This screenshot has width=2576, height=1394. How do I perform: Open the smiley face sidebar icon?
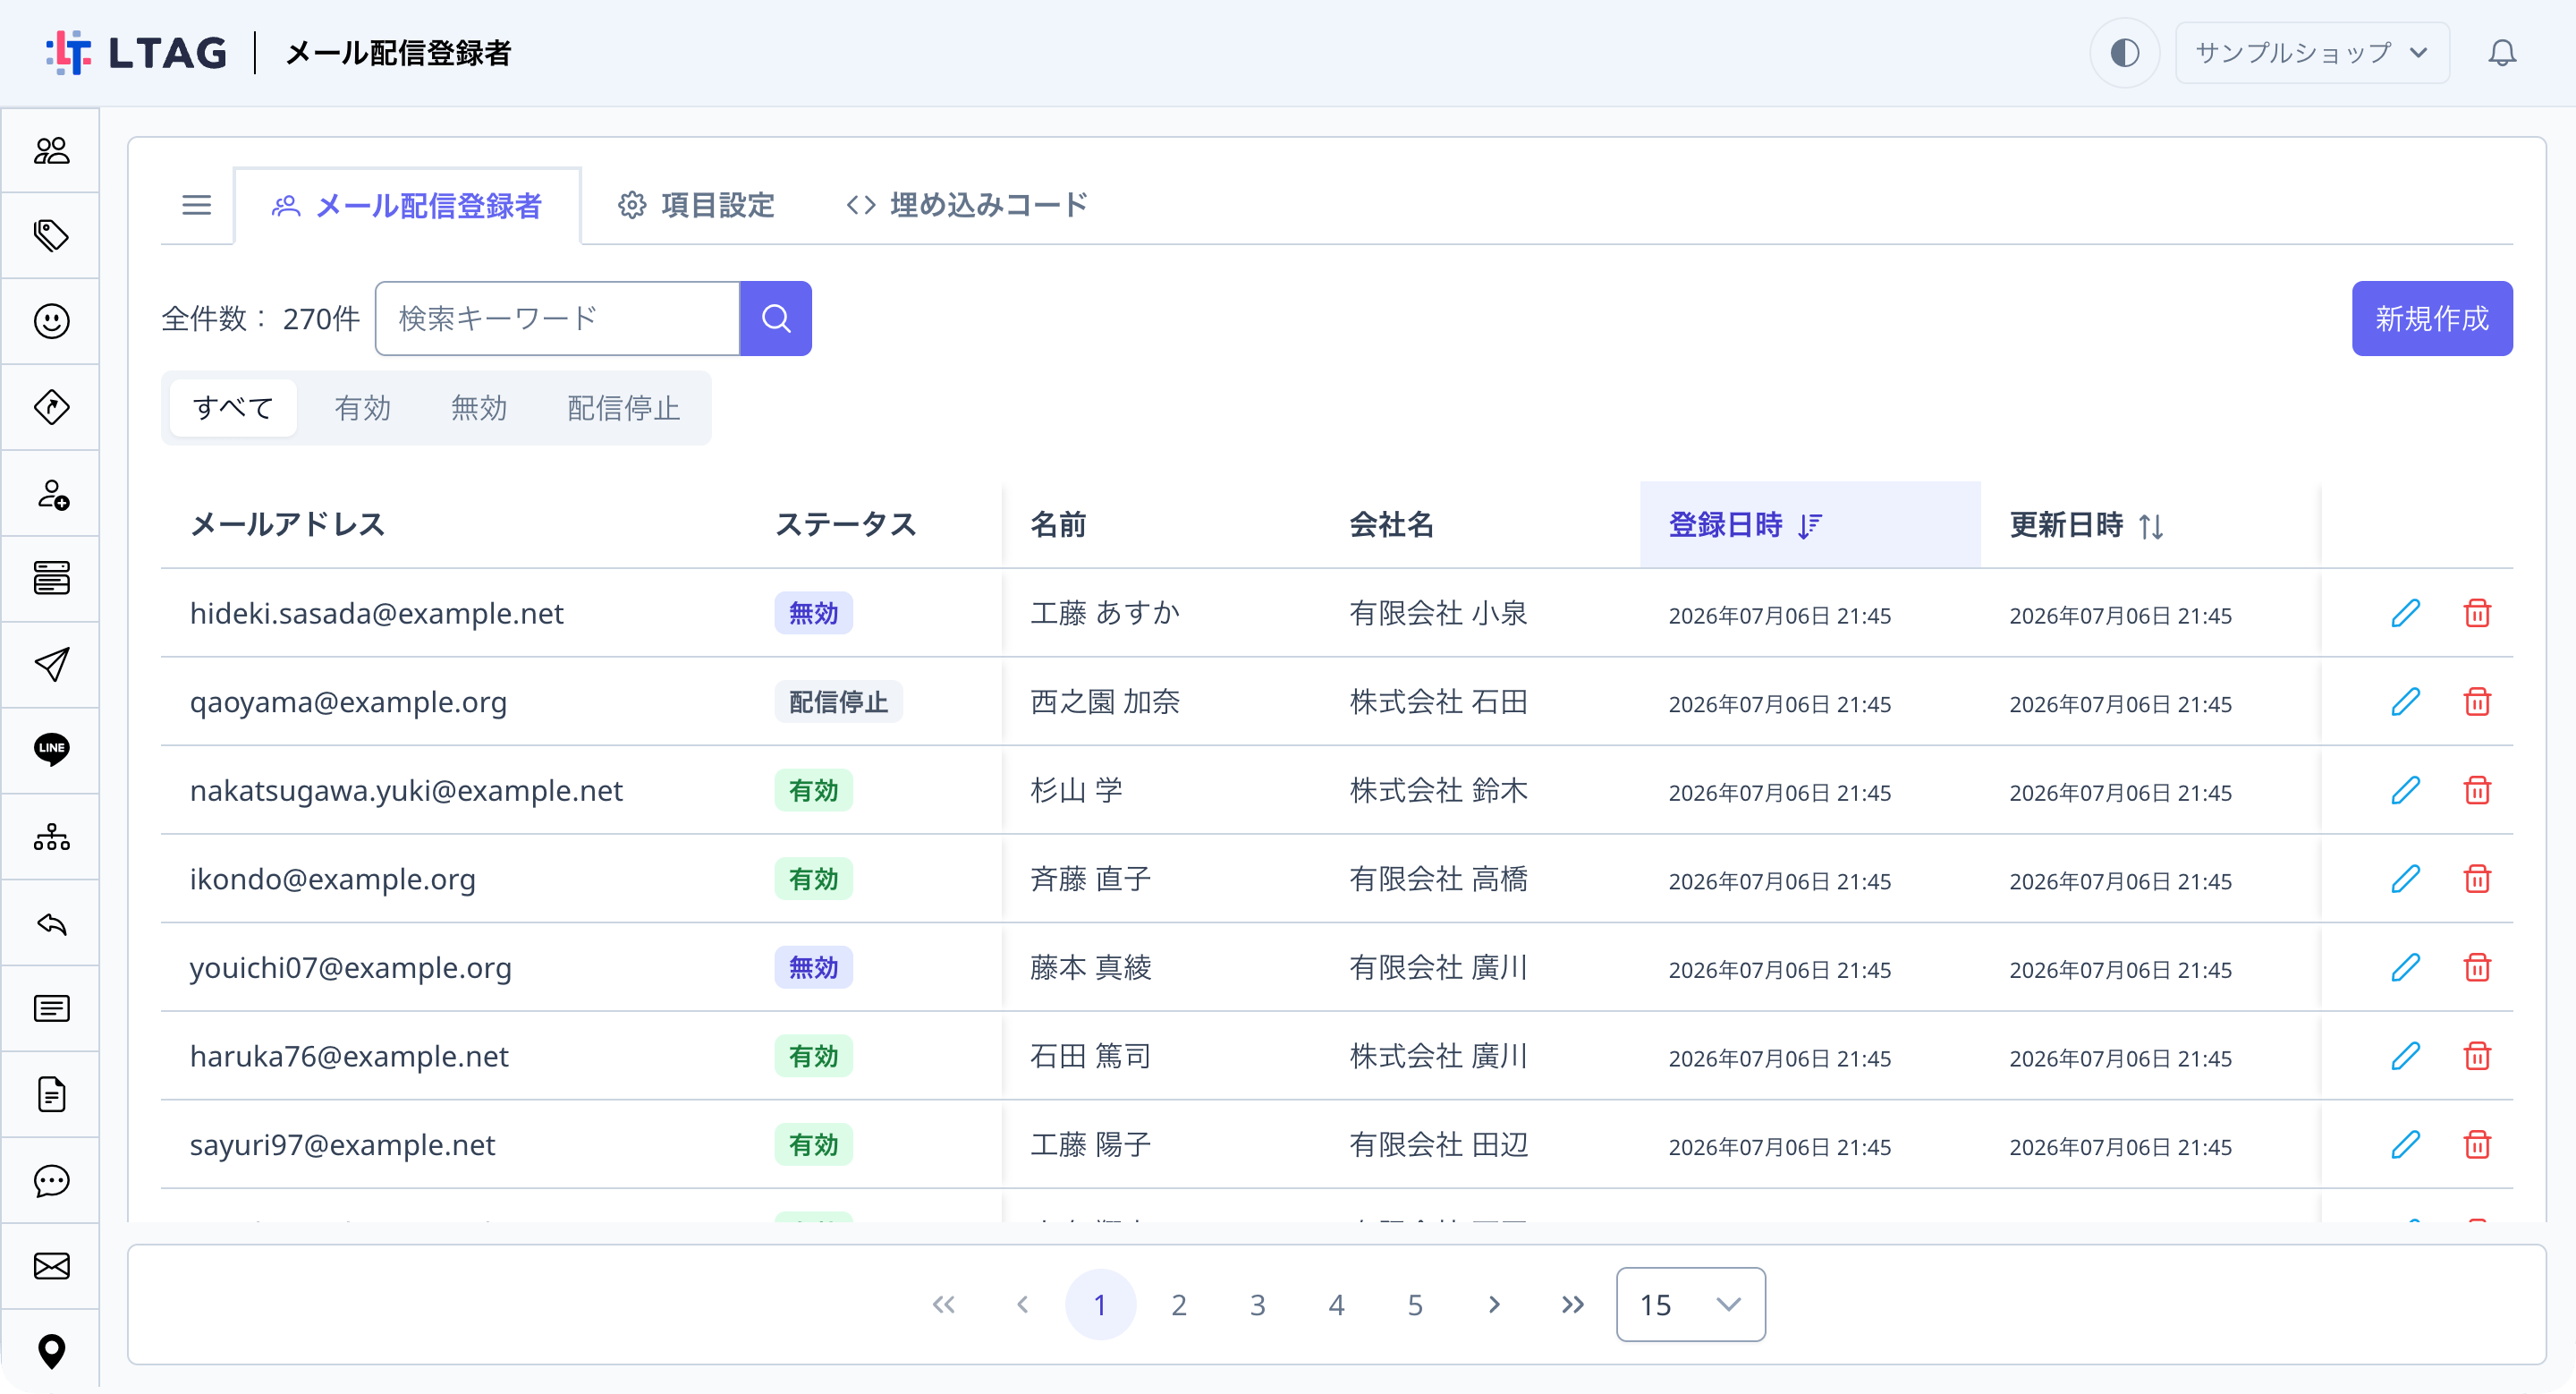(51, 321)
